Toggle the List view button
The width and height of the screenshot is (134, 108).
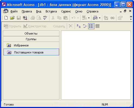pos(91,26)
